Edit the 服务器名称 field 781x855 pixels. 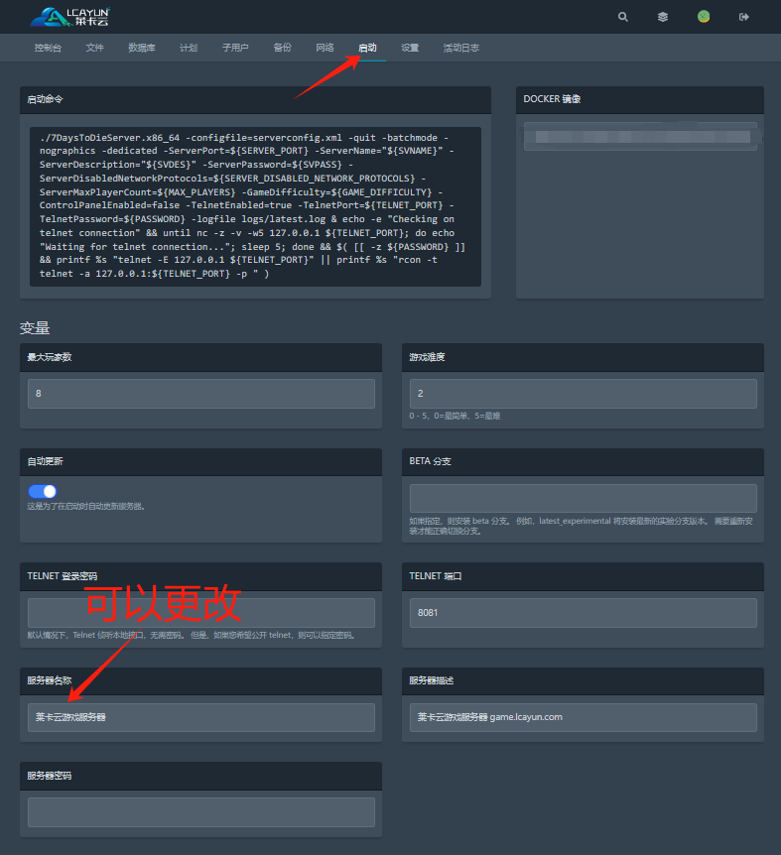[x=201, y=717]
